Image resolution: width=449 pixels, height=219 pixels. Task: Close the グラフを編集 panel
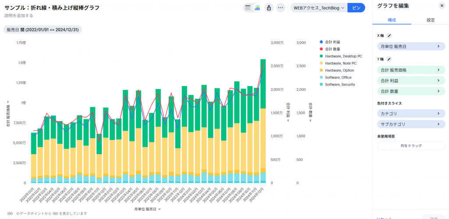(x=442, y=6)
